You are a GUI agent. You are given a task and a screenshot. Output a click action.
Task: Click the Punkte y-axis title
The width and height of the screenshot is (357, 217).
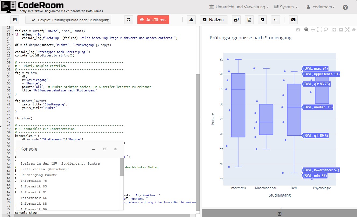coord(213,119)
